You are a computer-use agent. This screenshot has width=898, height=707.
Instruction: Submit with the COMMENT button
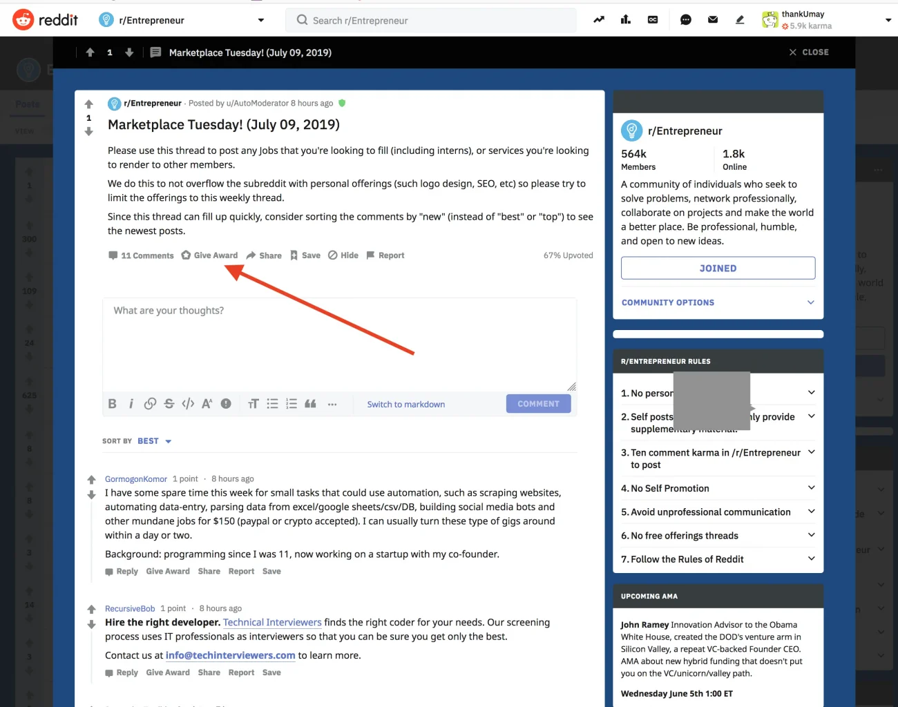[x=538, y=404]
